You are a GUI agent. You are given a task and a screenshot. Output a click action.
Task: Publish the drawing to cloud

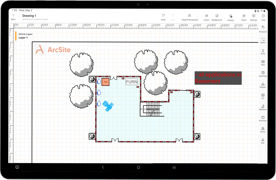point(230,18)
